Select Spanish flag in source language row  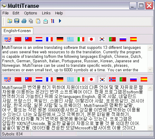[x=133, y=39]
